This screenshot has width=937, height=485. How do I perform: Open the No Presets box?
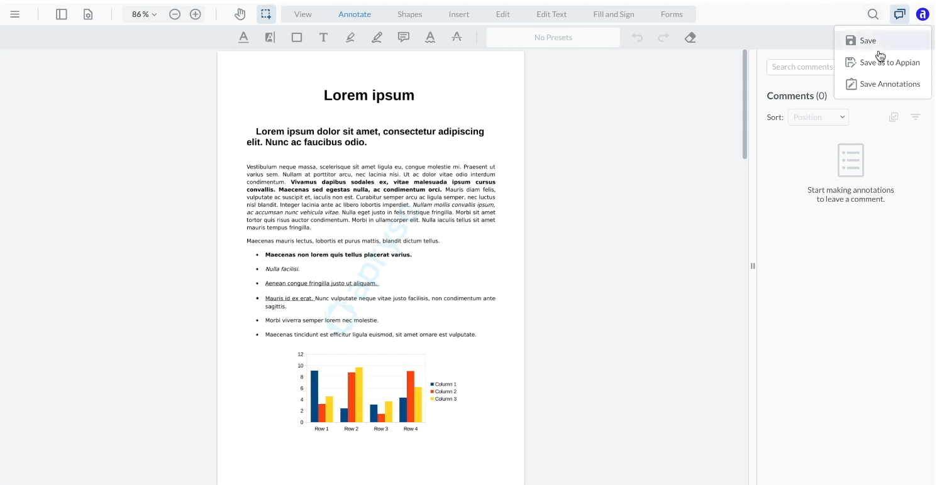click(x=553, y=37)
